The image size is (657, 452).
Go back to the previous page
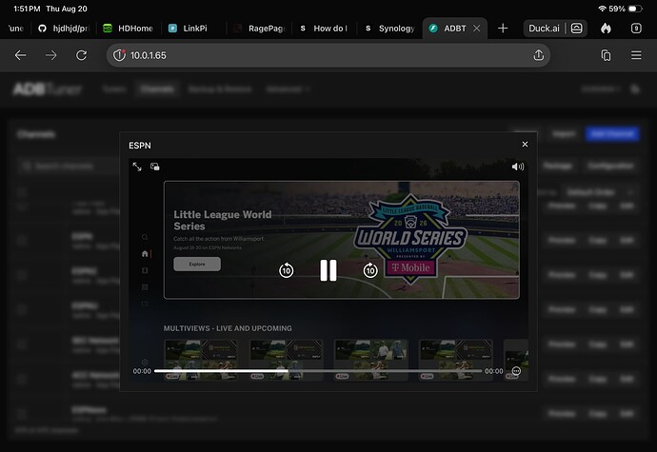click(20, 55)
